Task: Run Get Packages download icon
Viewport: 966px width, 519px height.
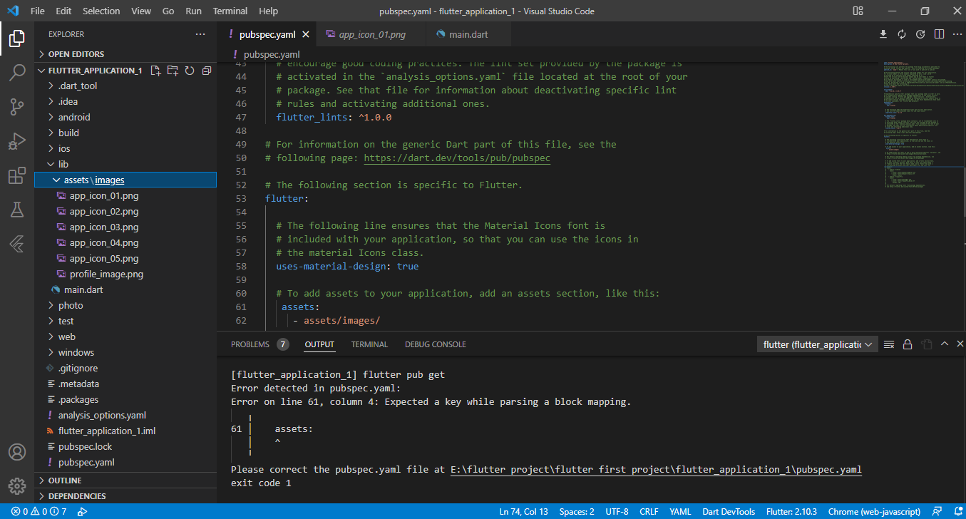Action: coord(883,34)
